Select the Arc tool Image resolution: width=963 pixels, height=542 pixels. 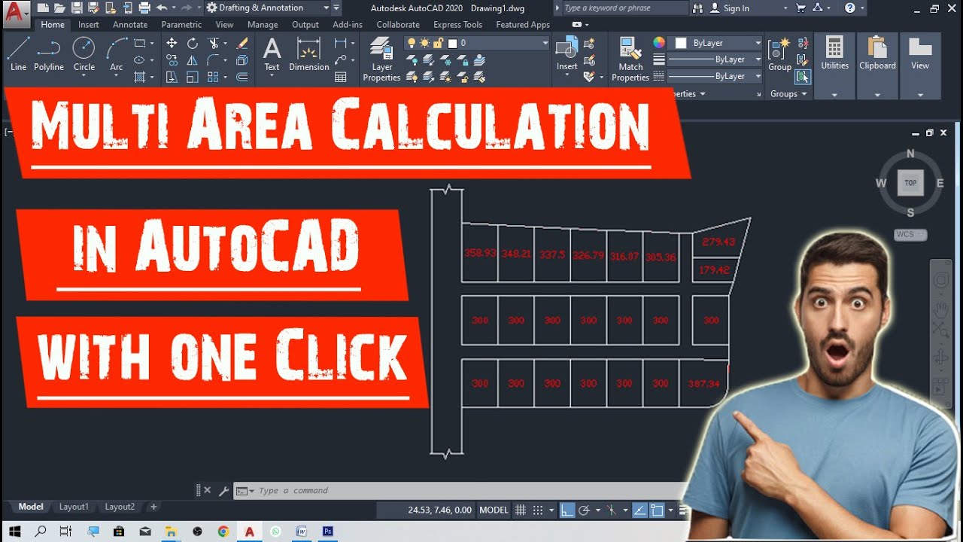click(x=117, y=54)
